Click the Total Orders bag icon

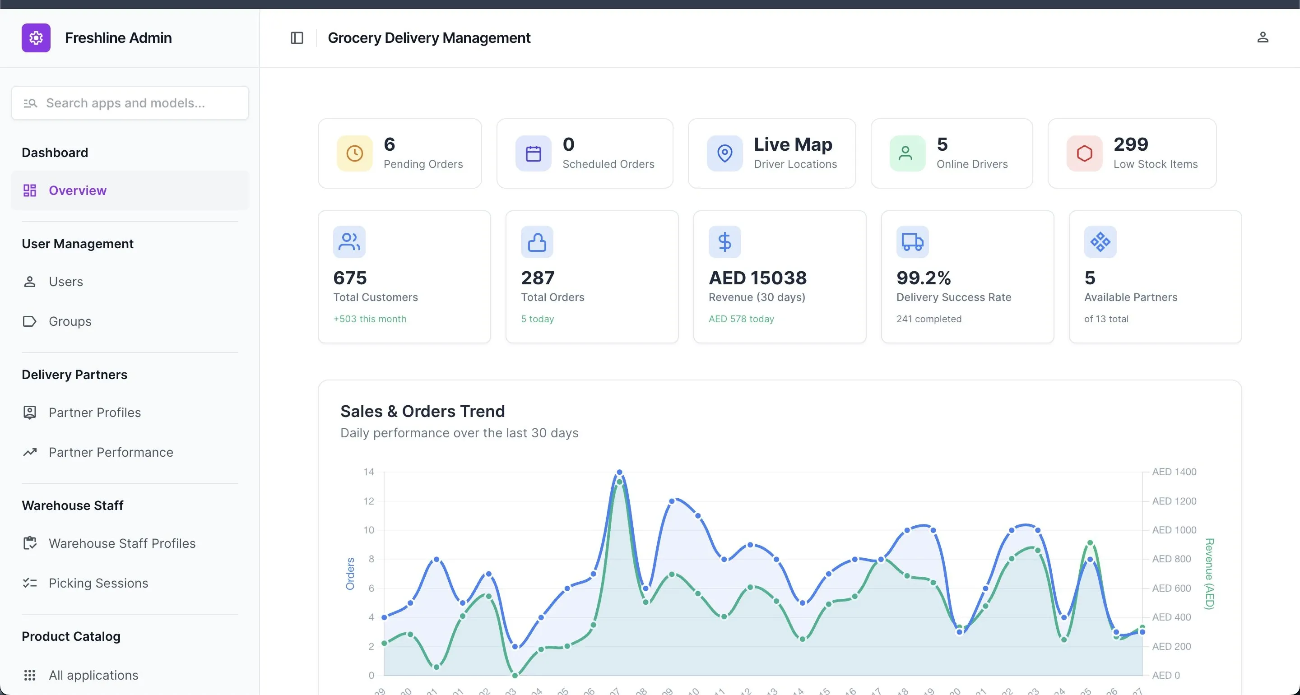pyautogui.click(x=537, y=242)
